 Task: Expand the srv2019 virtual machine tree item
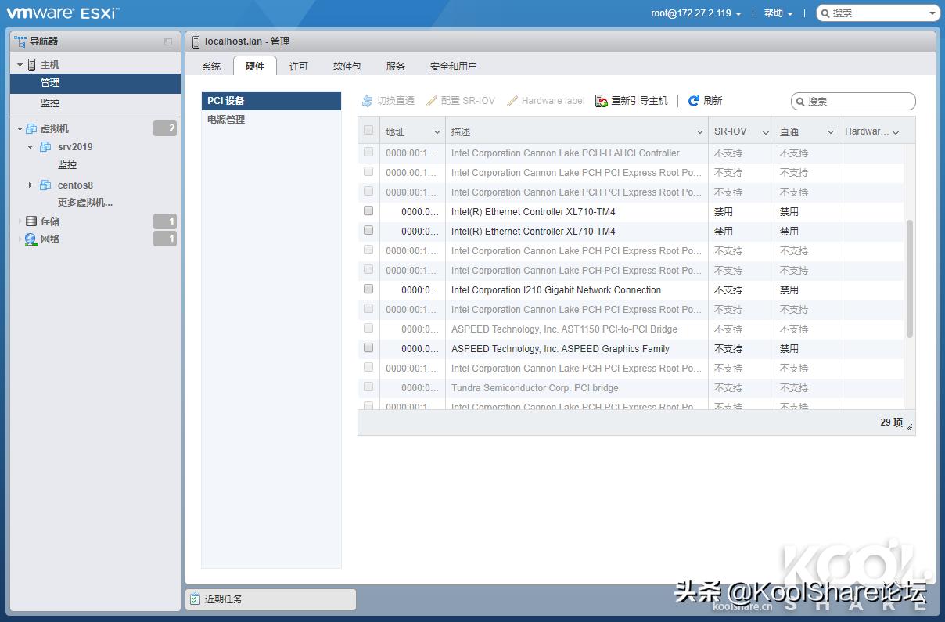[30, 146]
